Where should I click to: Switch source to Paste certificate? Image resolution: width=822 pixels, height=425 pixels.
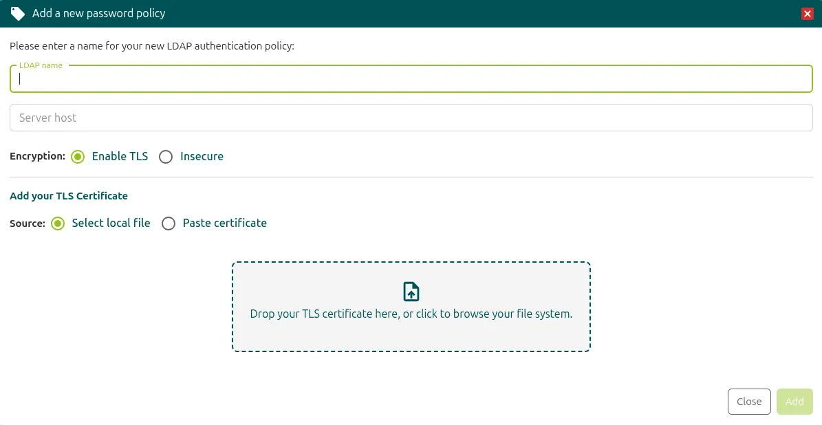(x=169, y=224)
